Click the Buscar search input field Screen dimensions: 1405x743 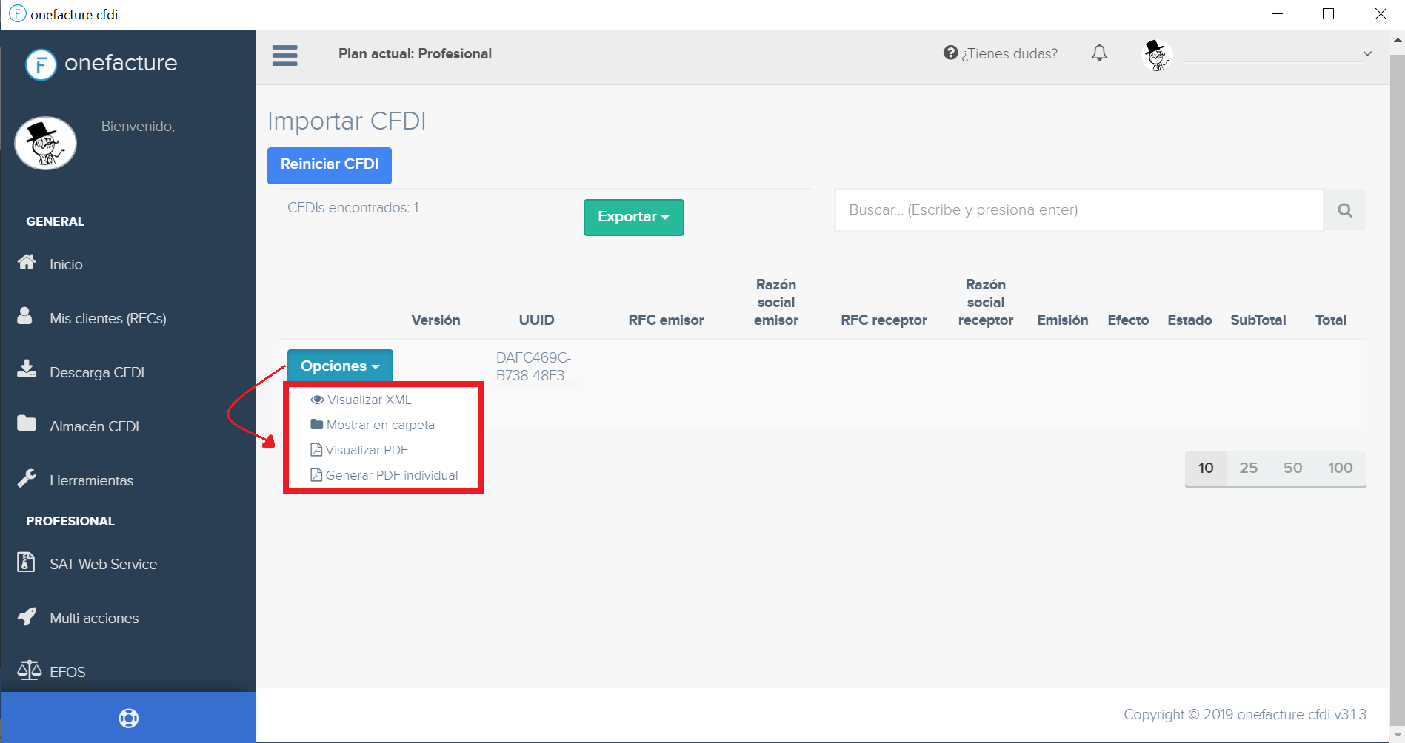tap(1078, 210)
